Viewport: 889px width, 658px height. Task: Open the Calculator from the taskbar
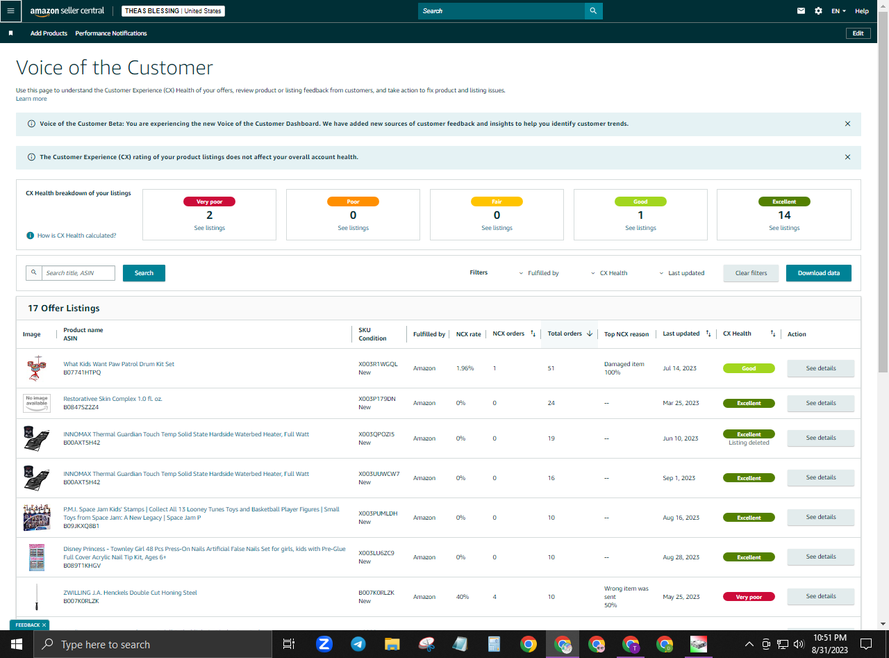495,644
